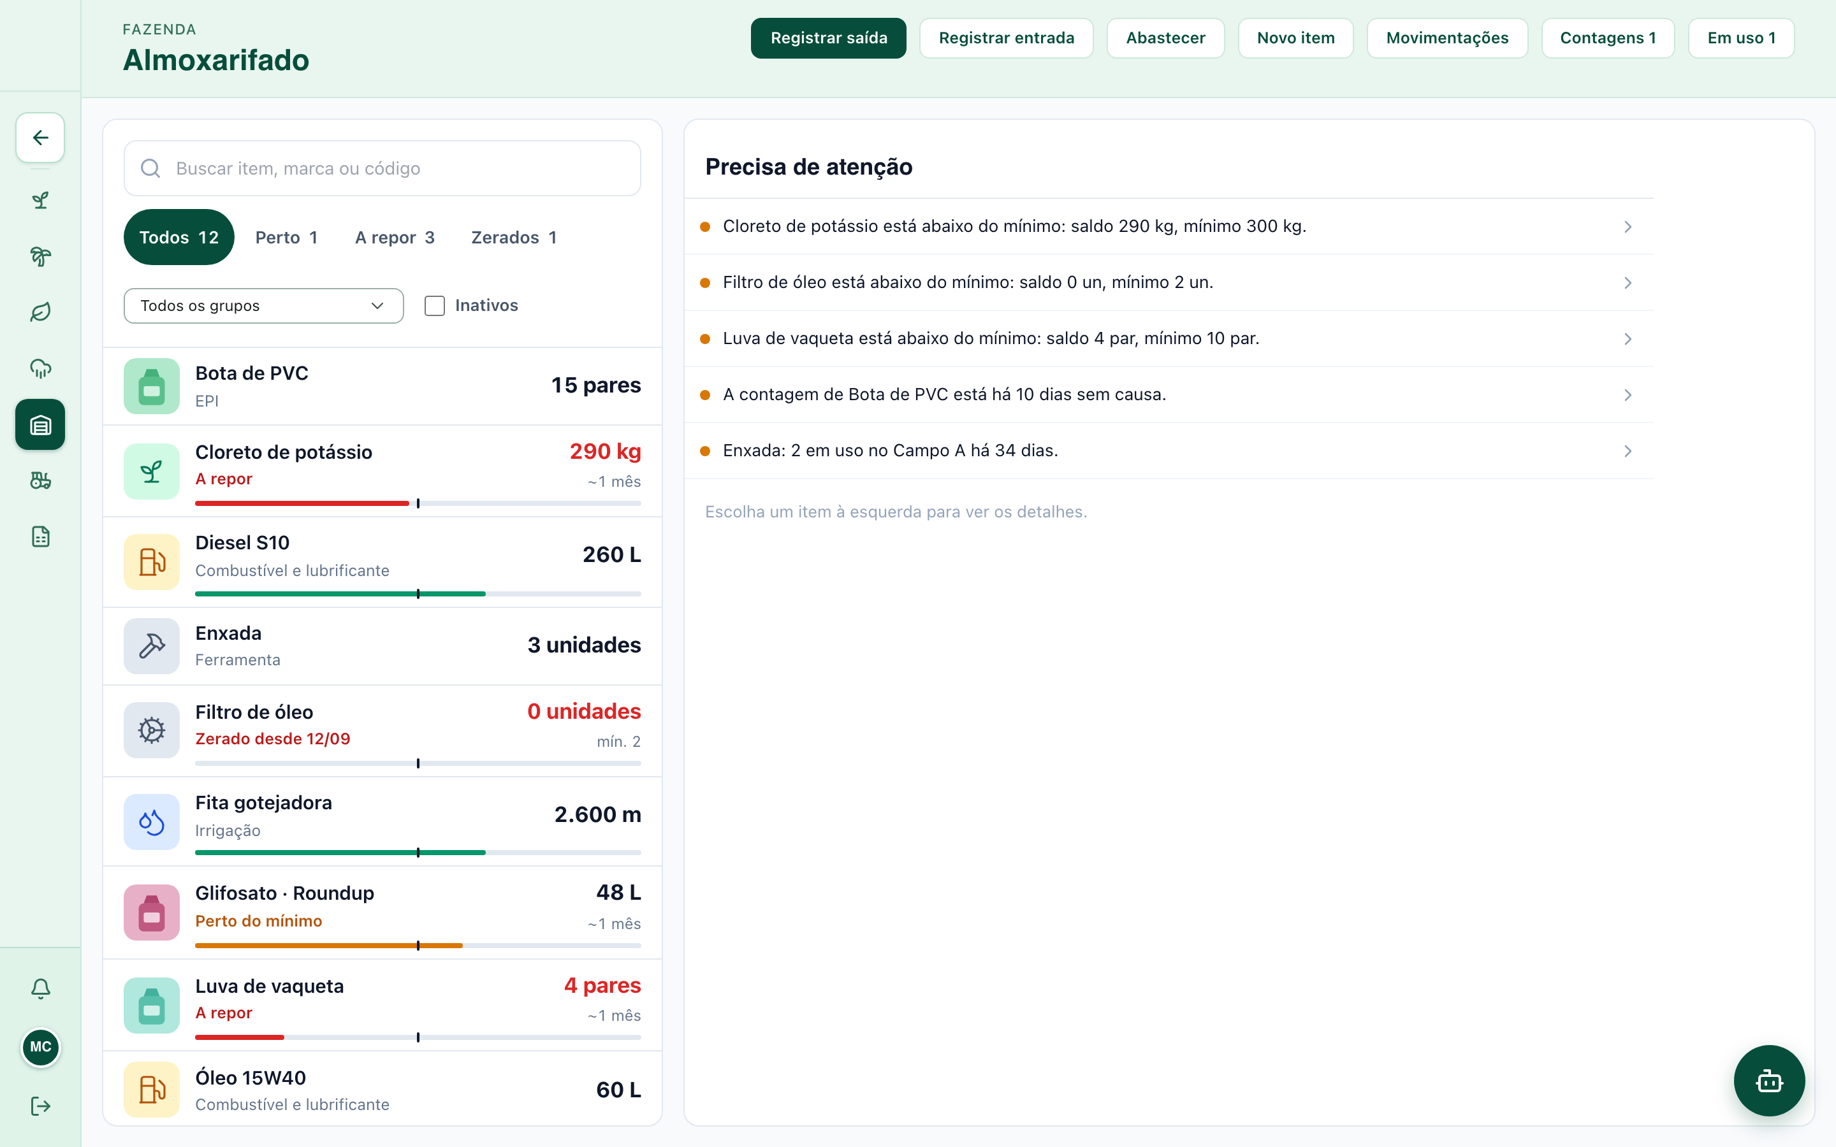
Task: Open the seedling sprout sidebar icon
Action: tap(40, 200)
